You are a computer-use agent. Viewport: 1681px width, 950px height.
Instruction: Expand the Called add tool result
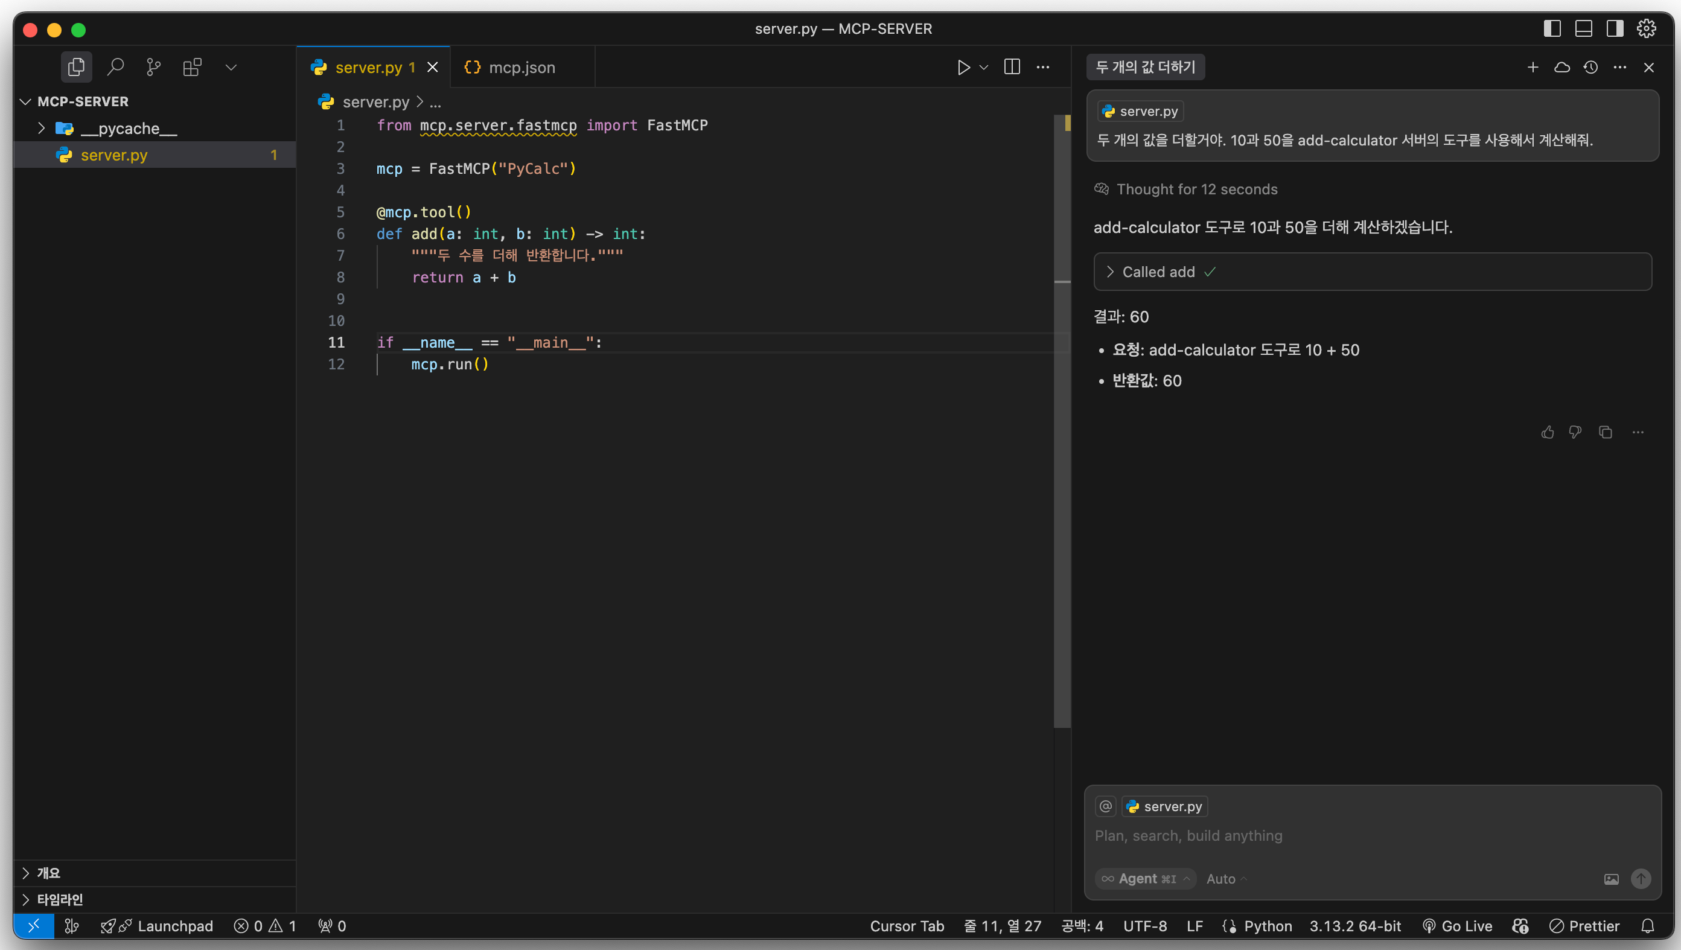(1158, 272)
